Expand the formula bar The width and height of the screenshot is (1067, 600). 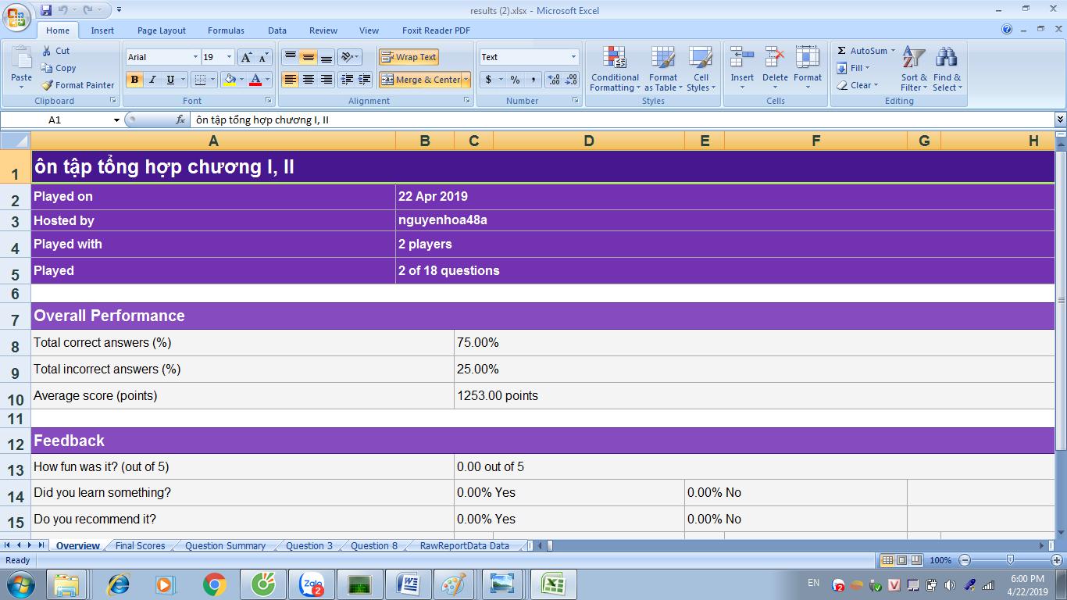tap(1060, 120)
